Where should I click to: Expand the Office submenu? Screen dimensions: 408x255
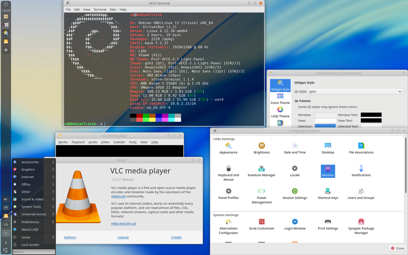pyautogui.click(x=33, y=184)
